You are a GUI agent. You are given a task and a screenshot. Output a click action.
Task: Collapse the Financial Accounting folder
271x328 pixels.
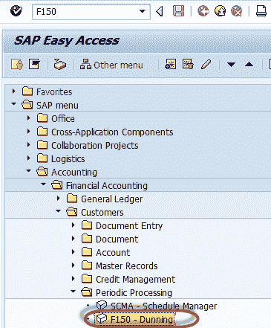[x=44, y=184]
